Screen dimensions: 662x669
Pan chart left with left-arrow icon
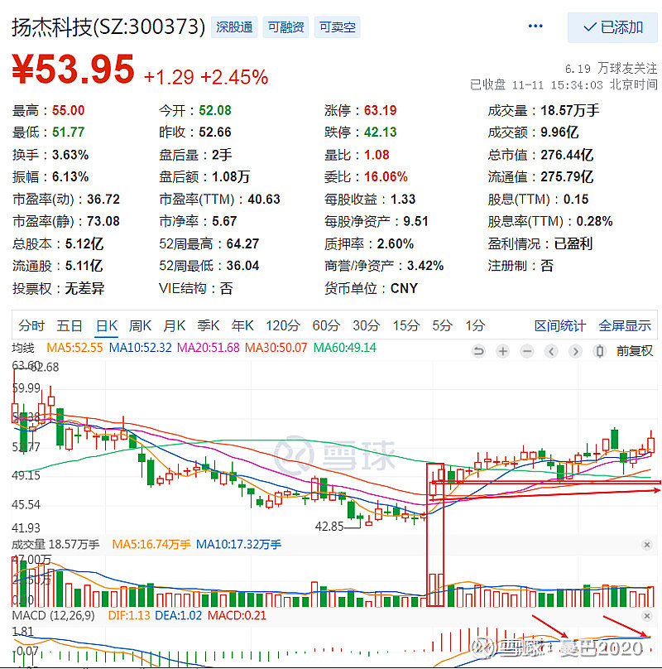pos(551,352)
